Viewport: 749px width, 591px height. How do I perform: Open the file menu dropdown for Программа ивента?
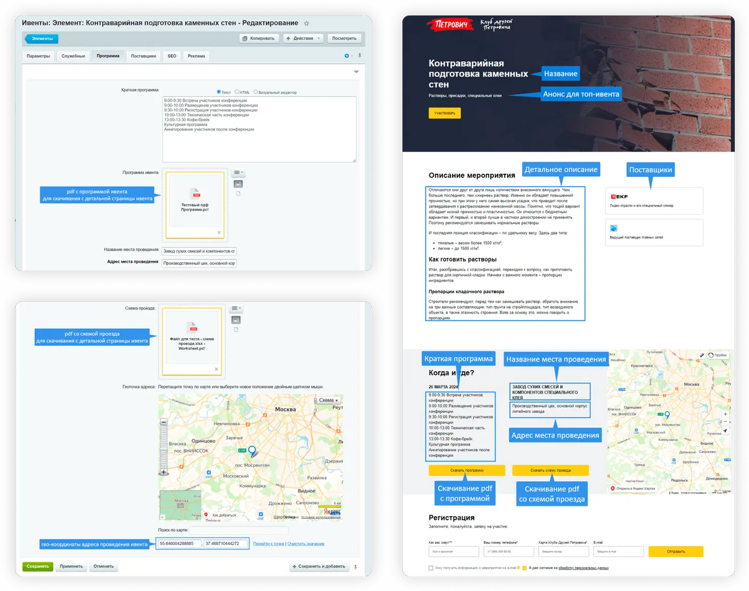coord(238,173)
